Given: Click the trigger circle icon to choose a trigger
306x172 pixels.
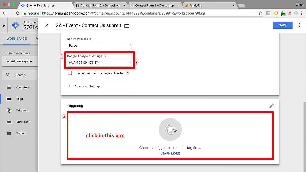Looking at the screenshot, I should pos(170,129).
